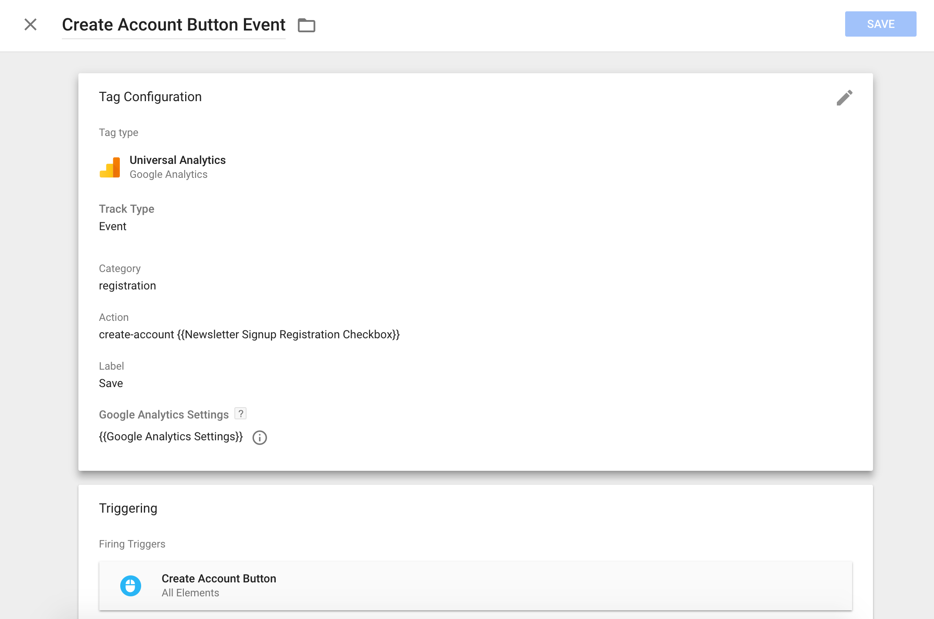Click the Event track type value

tap(112, 226)
